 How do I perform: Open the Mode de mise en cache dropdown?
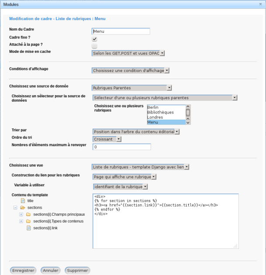point(128,53)
